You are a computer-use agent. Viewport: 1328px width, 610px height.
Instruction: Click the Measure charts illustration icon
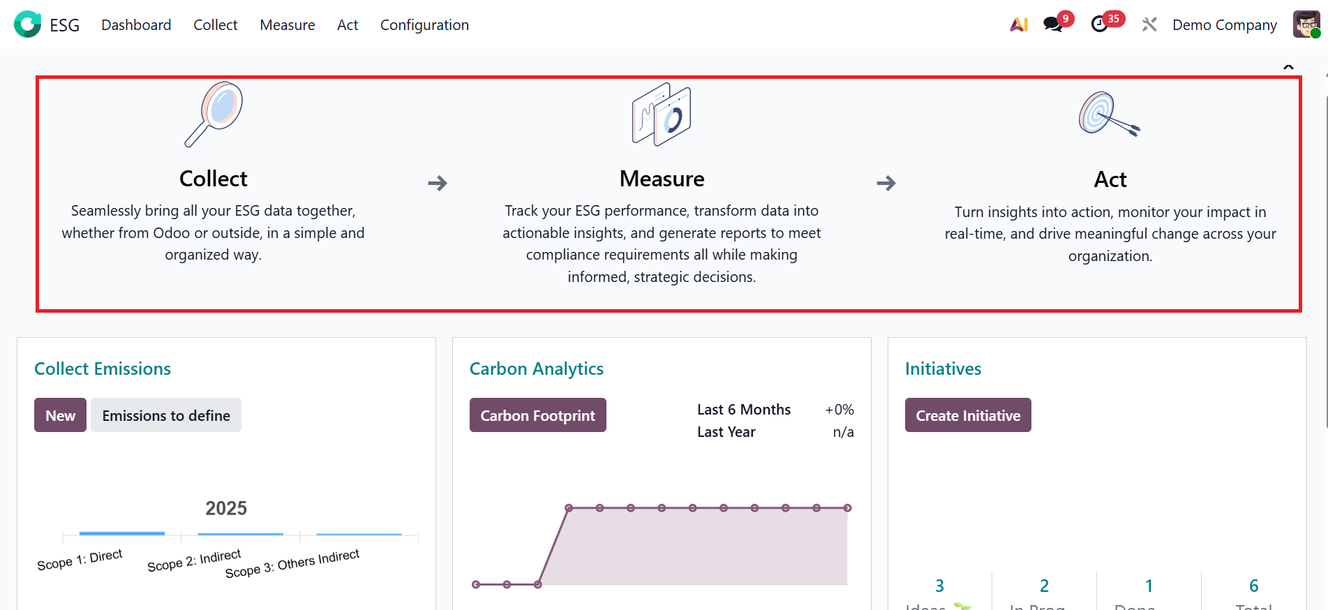(662, 114)
